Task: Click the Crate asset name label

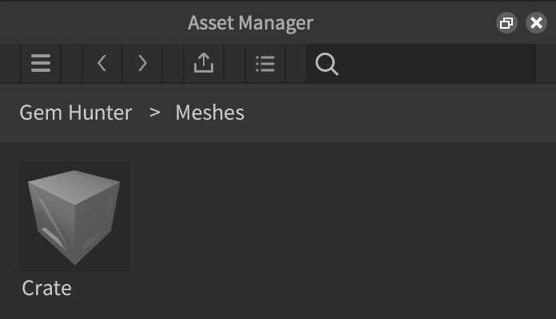Action: click(x=47, y=288)
